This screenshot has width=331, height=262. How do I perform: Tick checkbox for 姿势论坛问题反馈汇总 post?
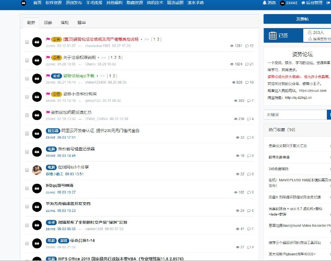point(27,115)
